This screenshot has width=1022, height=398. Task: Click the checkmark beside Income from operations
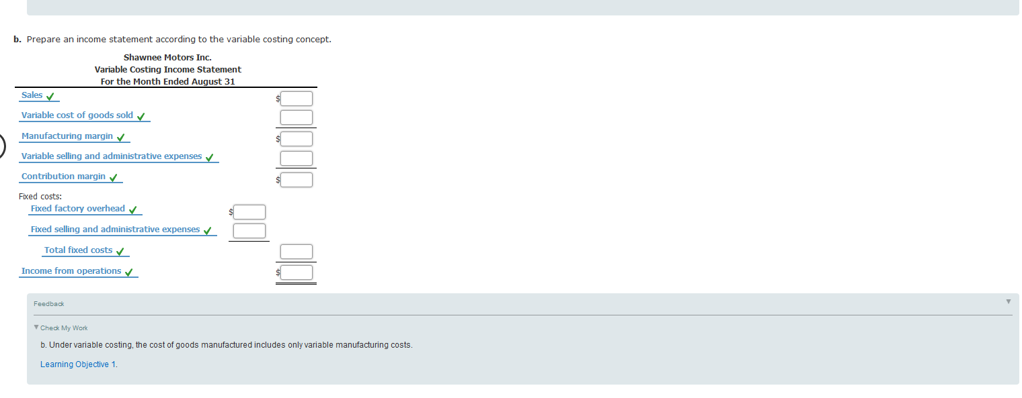click(x=129, y=270)
